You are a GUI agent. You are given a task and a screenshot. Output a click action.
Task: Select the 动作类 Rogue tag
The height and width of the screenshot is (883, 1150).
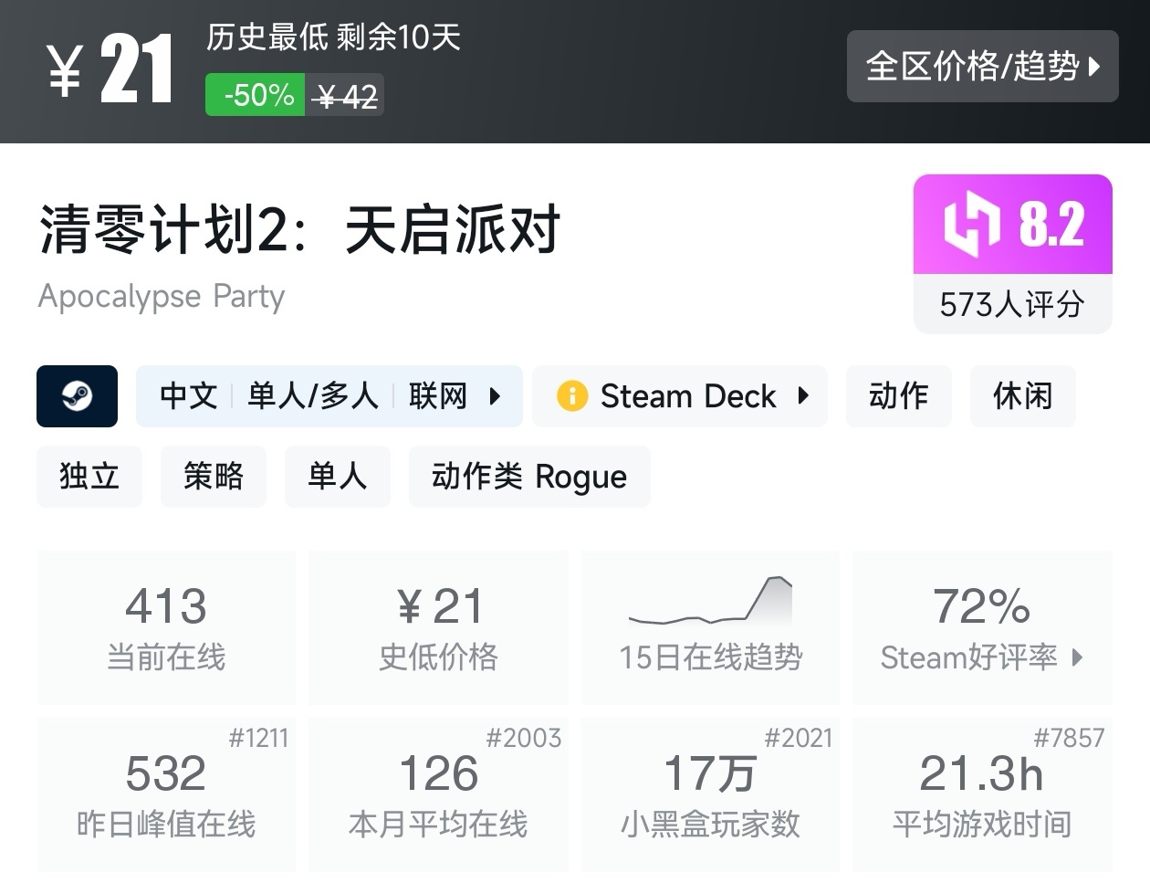528,477
